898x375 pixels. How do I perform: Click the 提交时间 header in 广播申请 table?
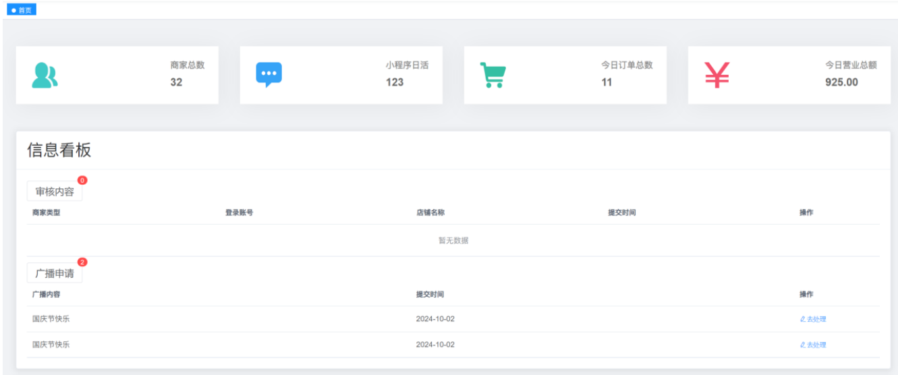(430, 294)
